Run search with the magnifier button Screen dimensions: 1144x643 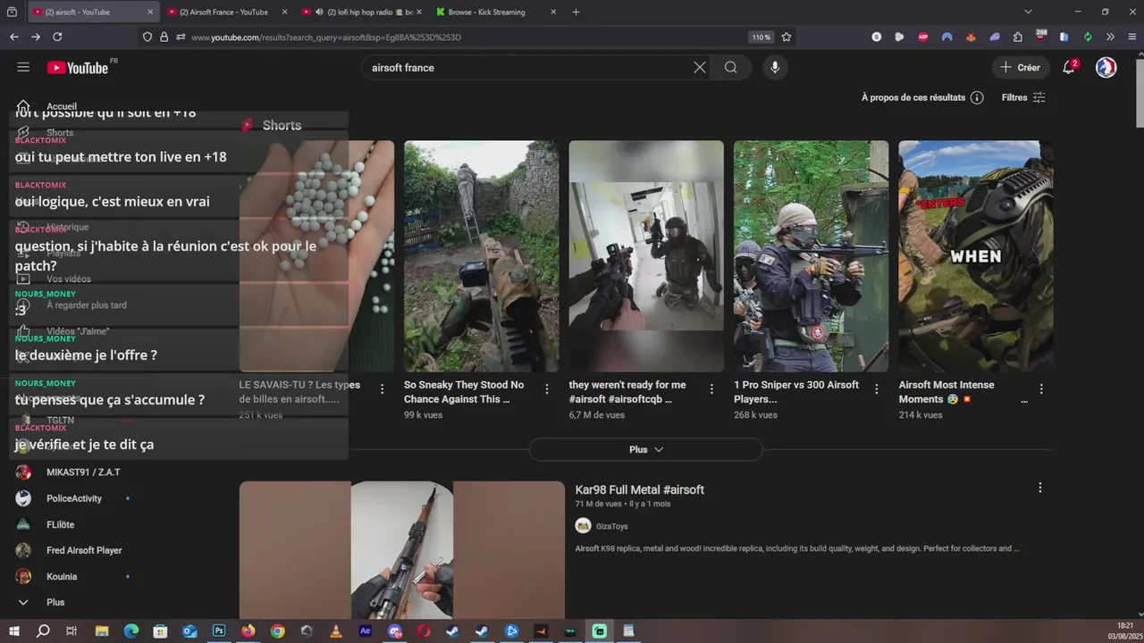[730, 68]
